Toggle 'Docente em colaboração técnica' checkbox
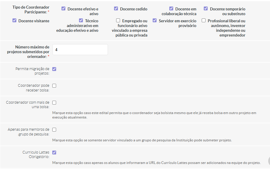The width and height of the screenshot is (270, 169). point(171,9)
